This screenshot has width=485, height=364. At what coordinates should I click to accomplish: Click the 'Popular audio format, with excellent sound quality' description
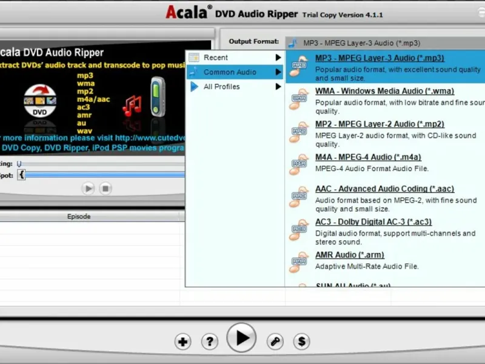[398, 73]
